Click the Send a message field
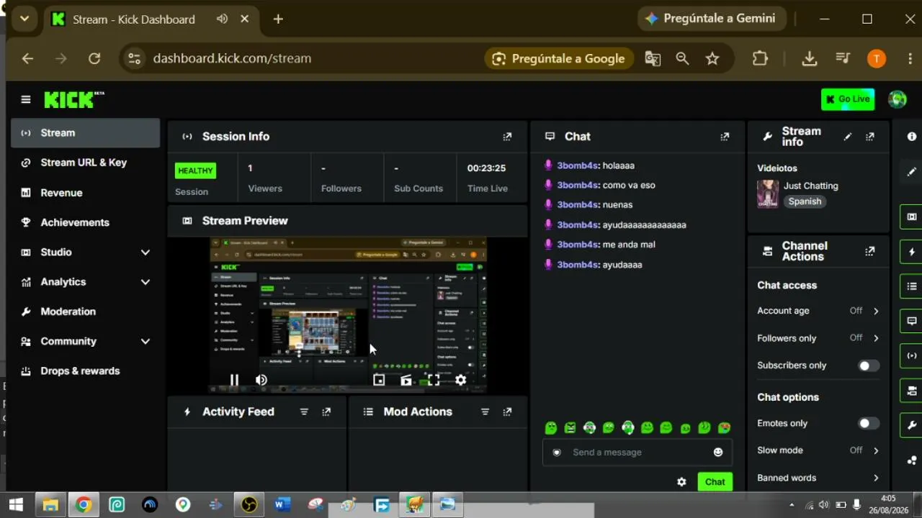The height and width of the screenshot is (518, 922). coord(637,453)
